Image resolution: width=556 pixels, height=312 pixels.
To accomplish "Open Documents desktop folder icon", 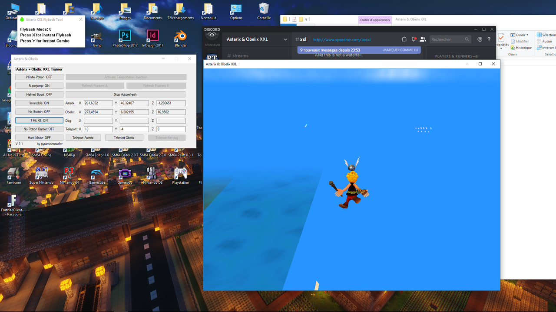I will [x=153, y=11].
